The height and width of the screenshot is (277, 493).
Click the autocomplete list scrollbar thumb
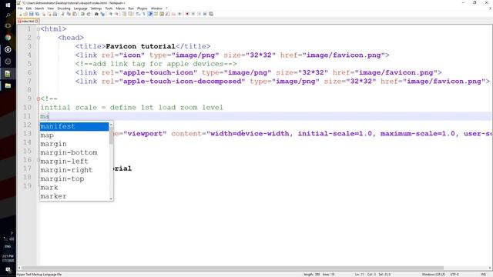[x=111, y=135]
